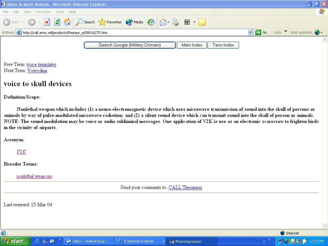Open the nonlethal weapons link
Image resolution: width=328 pixels, height=246 pixels.
[x=34, y=176]
